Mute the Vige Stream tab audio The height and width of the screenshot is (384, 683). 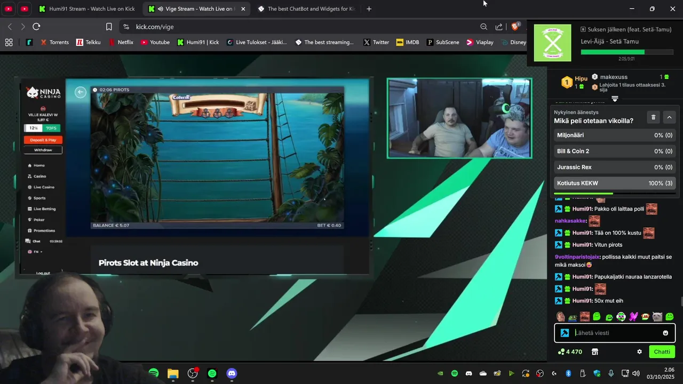click(x=160, y=9)
